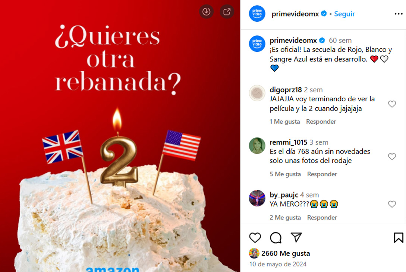Open remmi_1015's profile picture

click(x=257, y=146)
